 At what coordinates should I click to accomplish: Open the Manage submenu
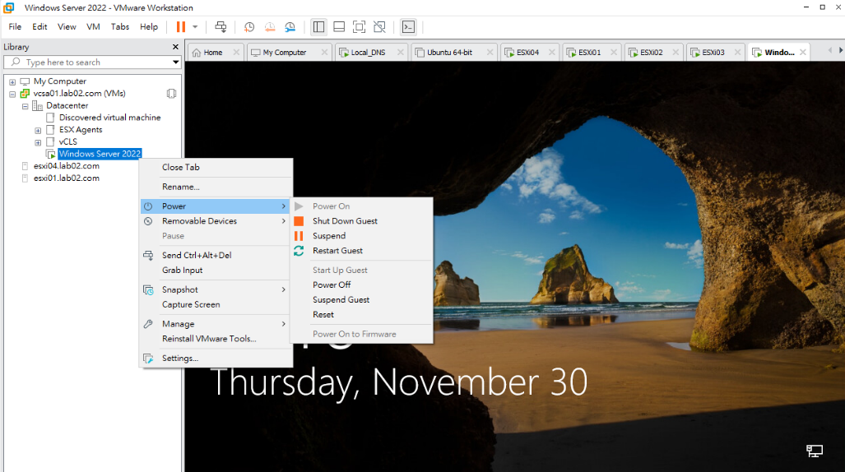(x=216, y=324)
